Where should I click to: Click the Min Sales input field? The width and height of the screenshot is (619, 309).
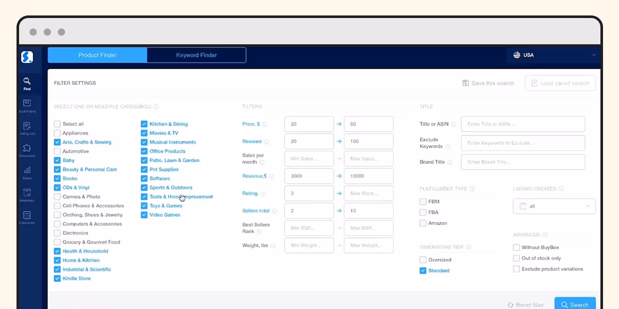[x=309, y=159]
